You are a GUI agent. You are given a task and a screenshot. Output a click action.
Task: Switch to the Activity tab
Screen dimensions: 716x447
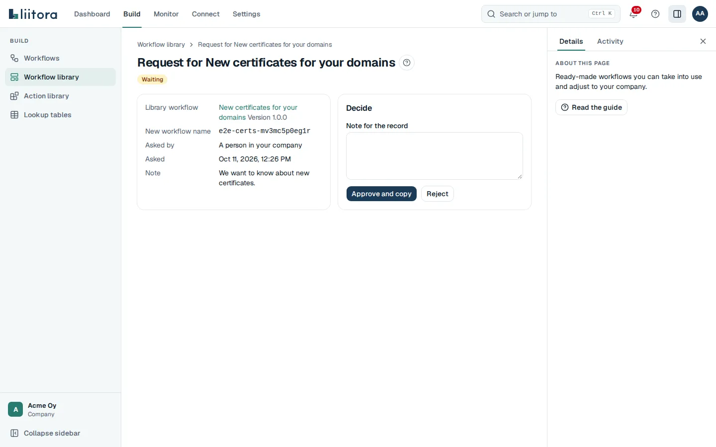(610, 41)
